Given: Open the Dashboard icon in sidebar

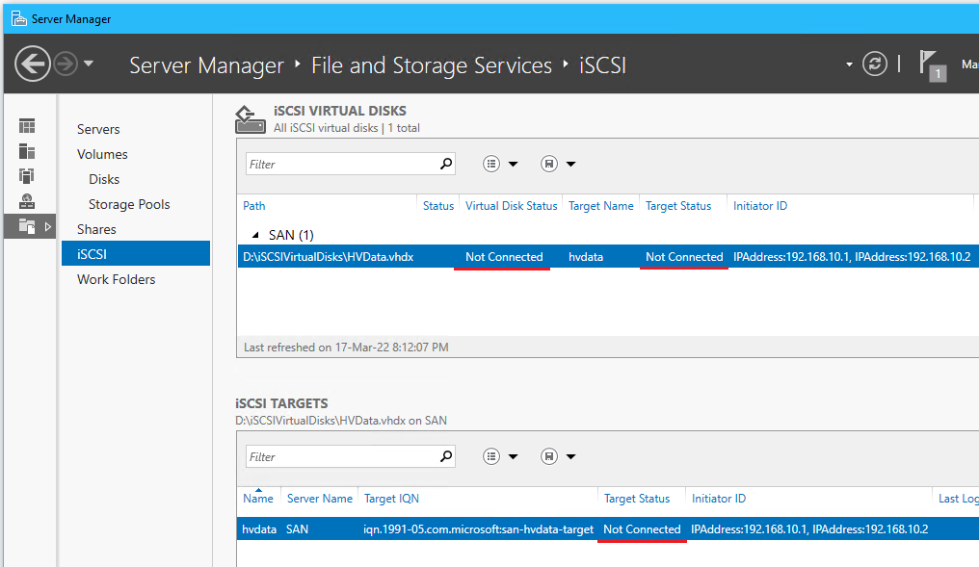Looking at the screenshot, I should 27,126.
